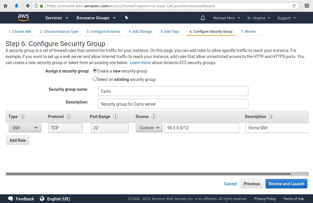Click the browser downloads arrow icon
The image size is (313, 203).
point(17,6)
